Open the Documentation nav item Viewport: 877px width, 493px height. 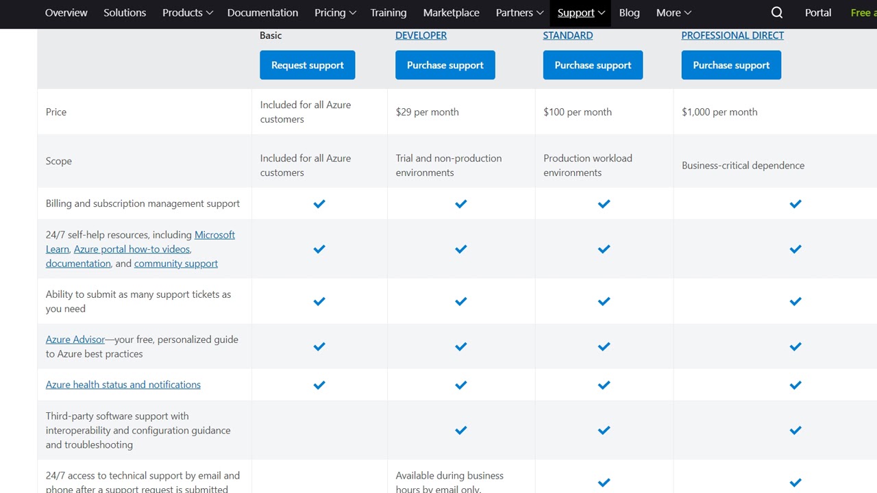tap(262, 12)
